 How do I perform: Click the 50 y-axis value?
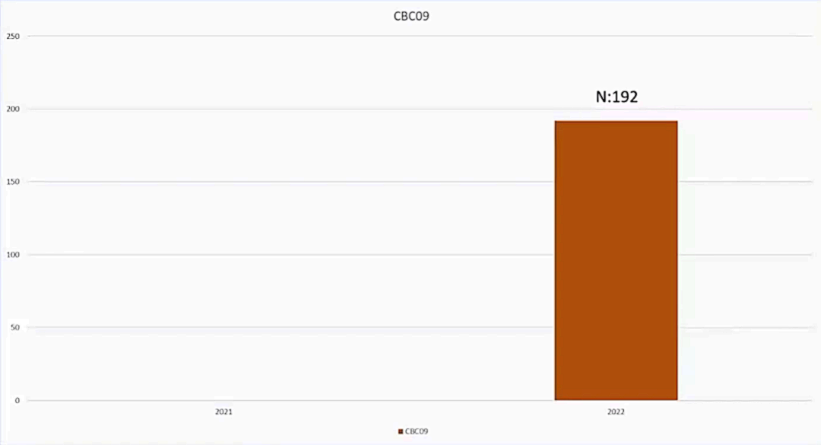point(15,328)
